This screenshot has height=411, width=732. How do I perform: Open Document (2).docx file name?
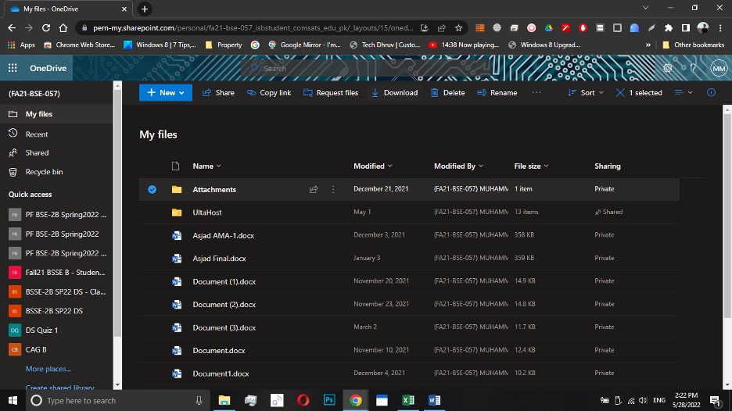pyautogui.click(x=224, y=305)
